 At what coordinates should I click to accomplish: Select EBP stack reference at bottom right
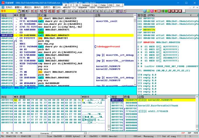pyautogui.click(x=189, y=133)
